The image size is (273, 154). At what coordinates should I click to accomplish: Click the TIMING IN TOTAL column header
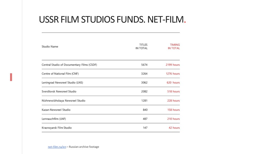[x=174, y=47]
